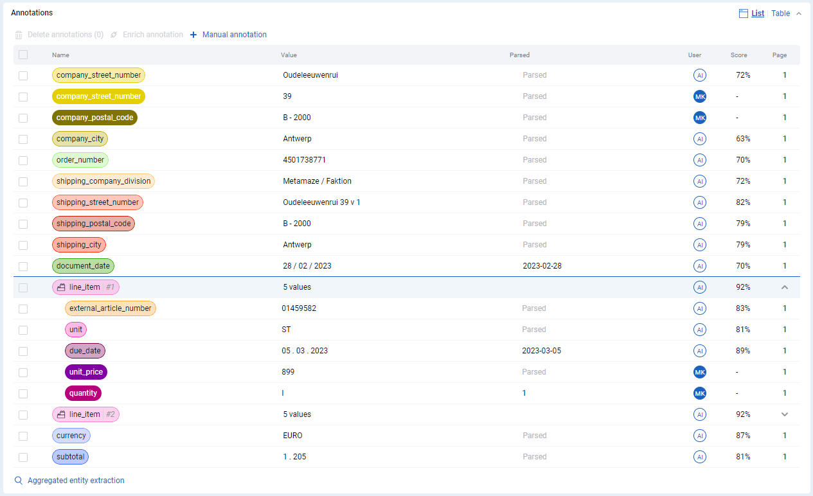This screenshot has width=813, height=496.
Task: Click the magnifier icon beside Aggregated entity extraction
Action: 19,481
